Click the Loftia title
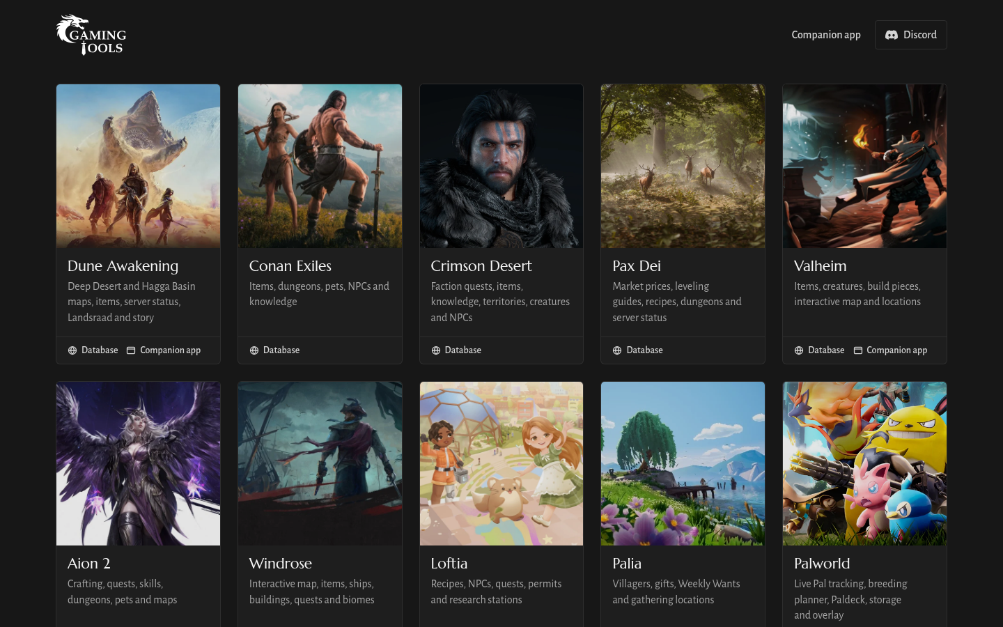The width and height of the screenshot is (1003, 627). click(449, 564)
